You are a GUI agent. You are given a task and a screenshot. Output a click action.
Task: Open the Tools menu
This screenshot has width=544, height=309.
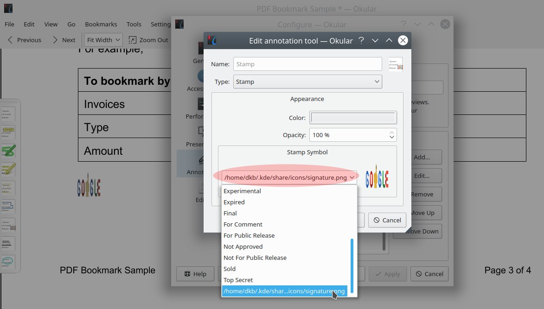click(x=134, y=24)
